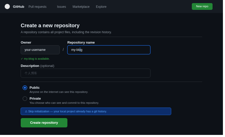Open the Explore nav item
This screenshot has width=225, height=137.
(x=101, y=7)
